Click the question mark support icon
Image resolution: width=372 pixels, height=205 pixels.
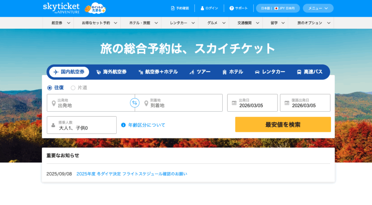pyautogui.click(x=231, y=8)
